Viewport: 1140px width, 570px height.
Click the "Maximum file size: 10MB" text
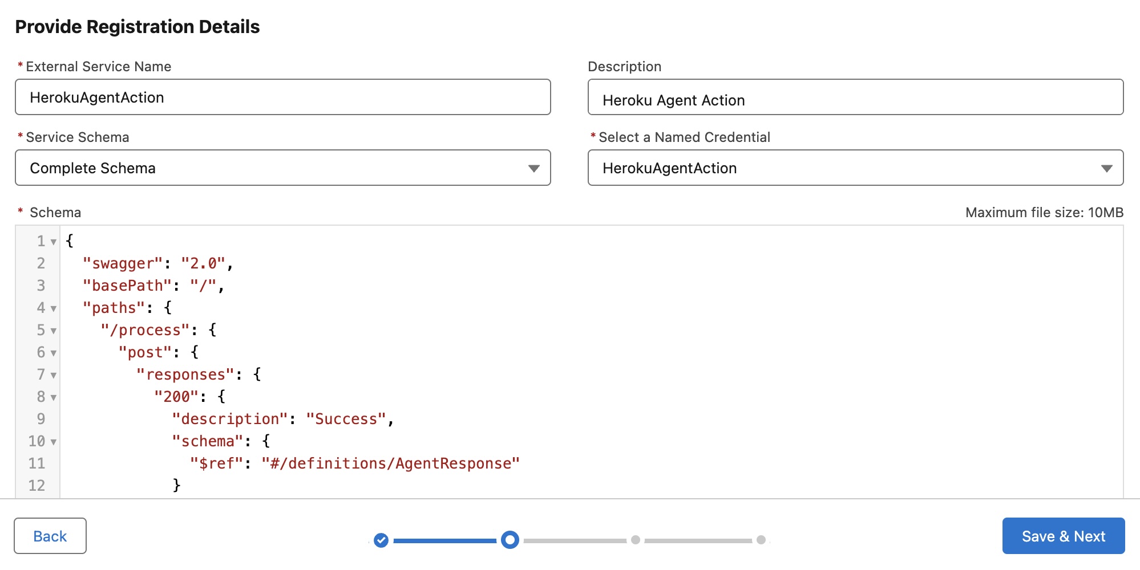(1044, 213)
